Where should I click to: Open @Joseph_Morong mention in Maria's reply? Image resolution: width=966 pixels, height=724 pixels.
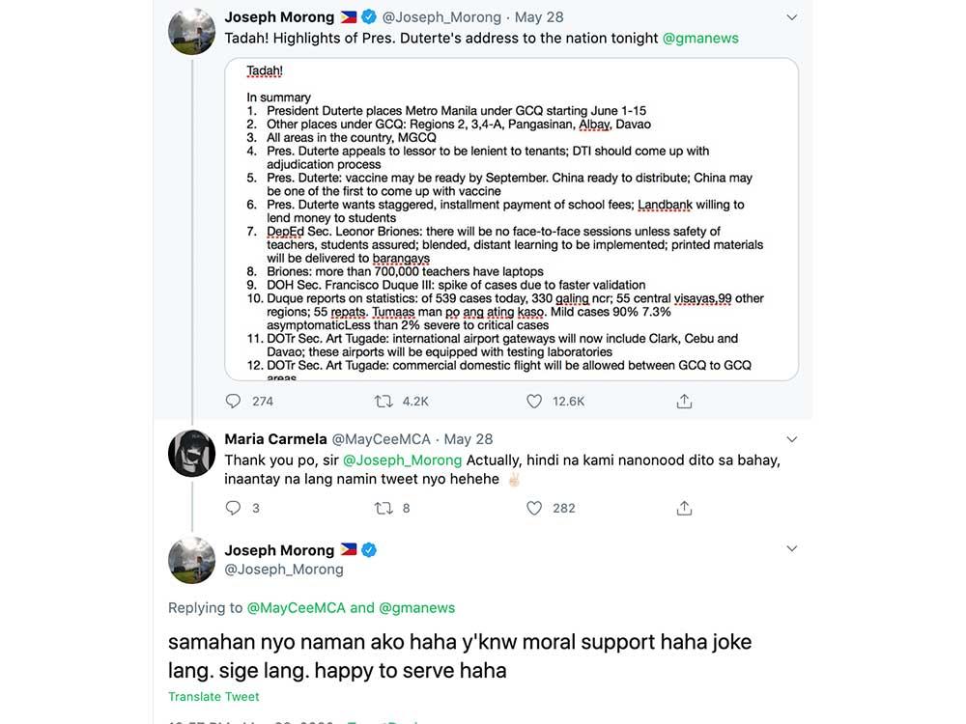pyautogui.click(x=402, y=459)
